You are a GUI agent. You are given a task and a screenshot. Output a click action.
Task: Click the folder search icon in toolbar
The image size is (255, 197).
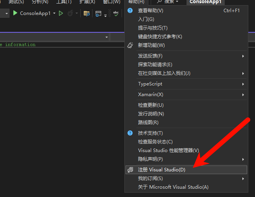click(87, 13)
